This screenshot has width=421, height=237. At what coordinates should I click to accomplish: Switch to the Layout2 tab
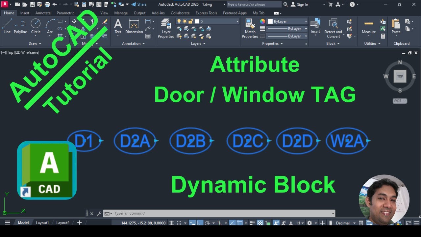63,223
